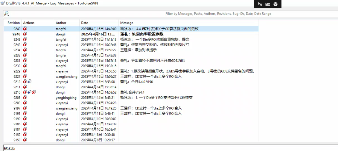Image resolution: width=338 pixels, height=151 pixels.
Task: Click the modified icon for revision 9191
Action: (25, 113)
